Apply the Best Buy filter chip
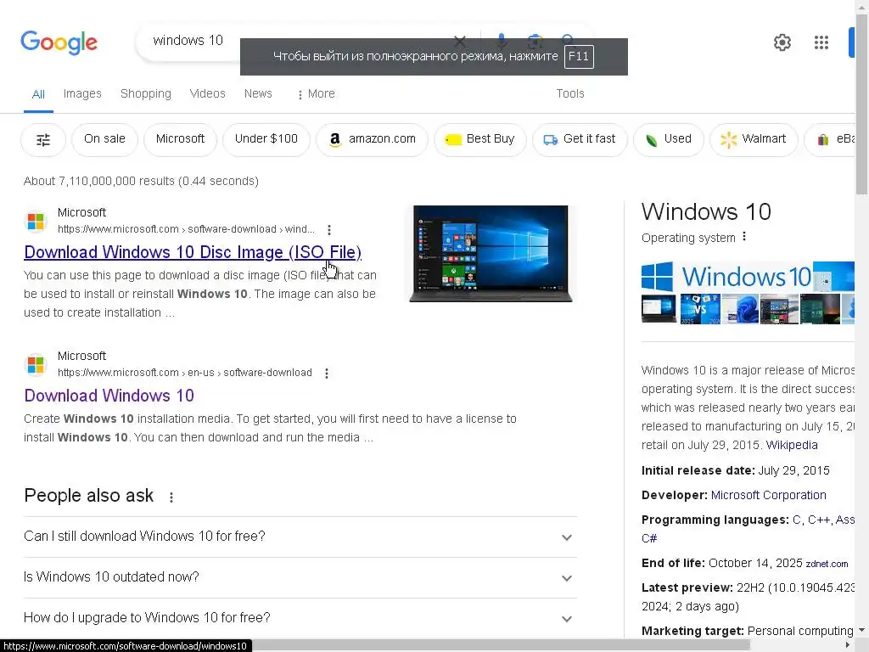The height and width of the screenshot is (652, 869). point(480,139)
